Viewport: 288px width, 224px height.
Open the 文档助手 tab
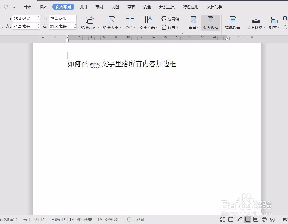coord(214,7)
